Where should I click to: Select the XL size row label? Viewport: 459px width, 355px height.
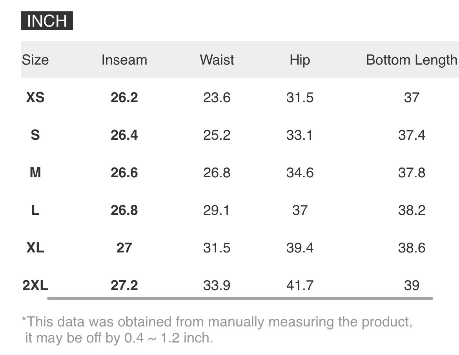[35, 248]
